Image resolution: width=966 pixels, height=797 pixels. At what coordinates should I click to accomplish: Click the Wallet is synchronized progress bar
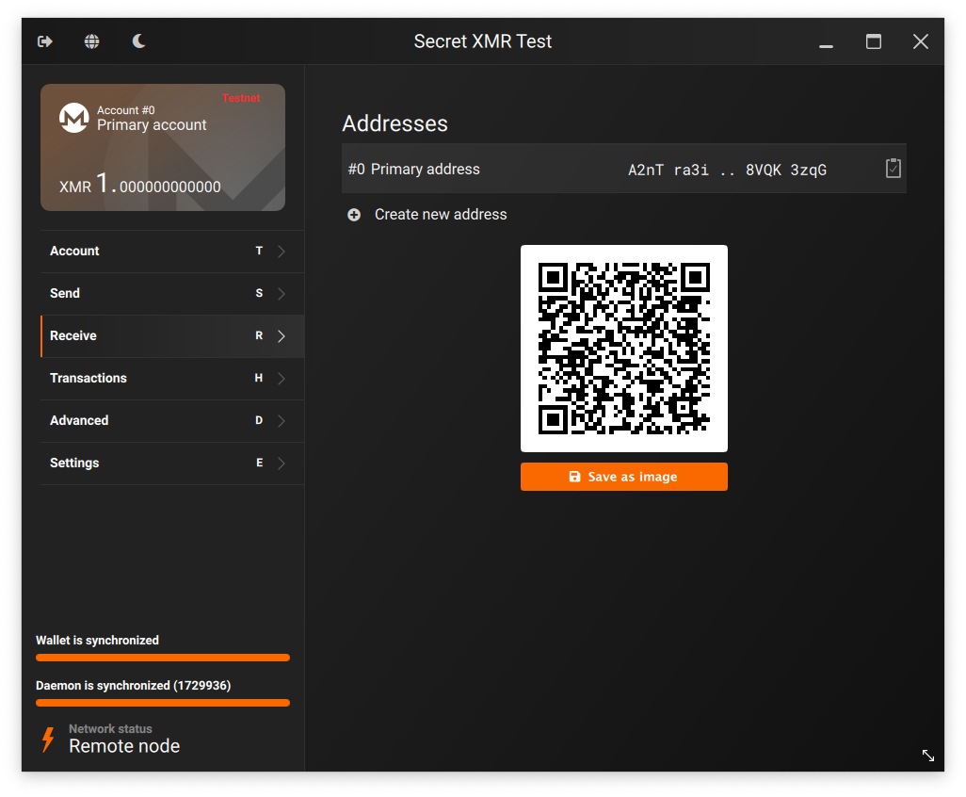pos(162,657)
